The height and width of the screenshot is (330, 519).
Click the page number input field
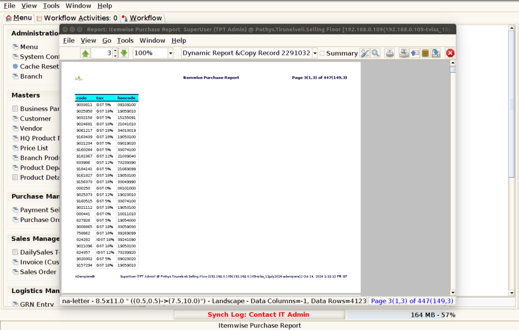click(102, 53)
